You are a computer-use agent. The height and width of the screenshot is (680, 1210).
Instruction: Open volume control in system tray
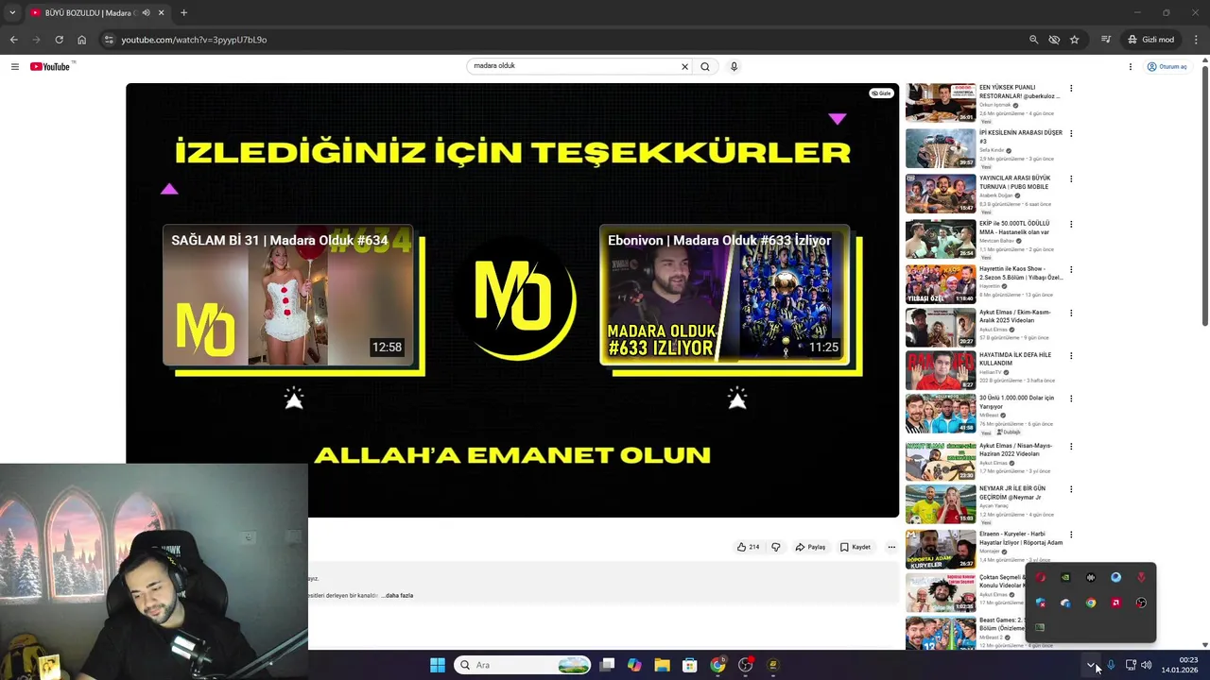tap(1146, 665)
